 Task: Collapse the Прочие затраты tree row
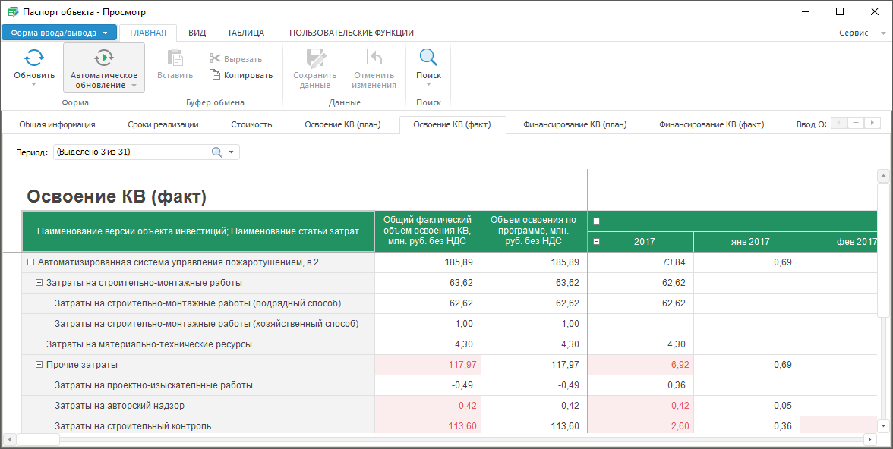pyautogui.click(x=39, y=365)
